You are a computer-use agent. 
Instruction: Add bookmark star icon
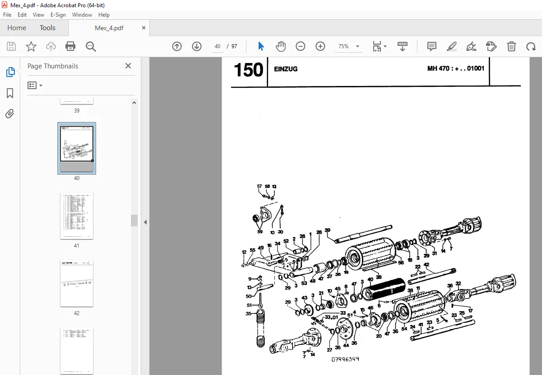[x=31, y=46]
